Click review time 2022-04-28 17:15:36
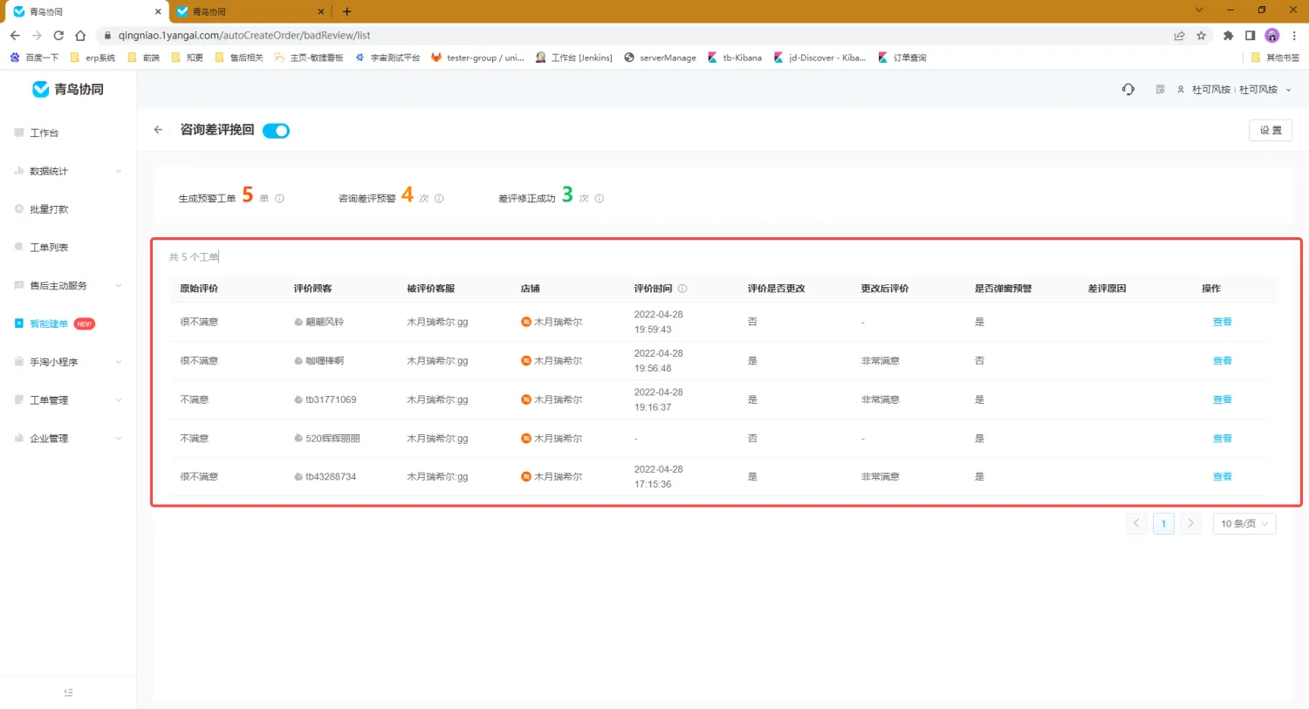 coord(659,477)
